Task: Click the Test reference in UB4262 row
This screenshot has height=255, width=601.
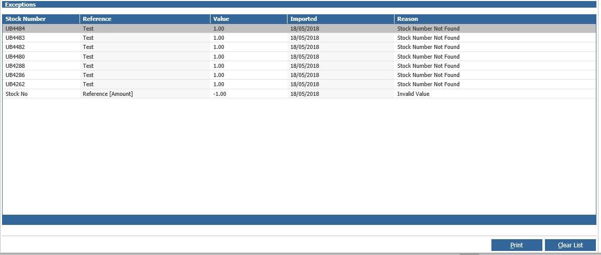Action: pyautogui.click(x=88, y=84)
